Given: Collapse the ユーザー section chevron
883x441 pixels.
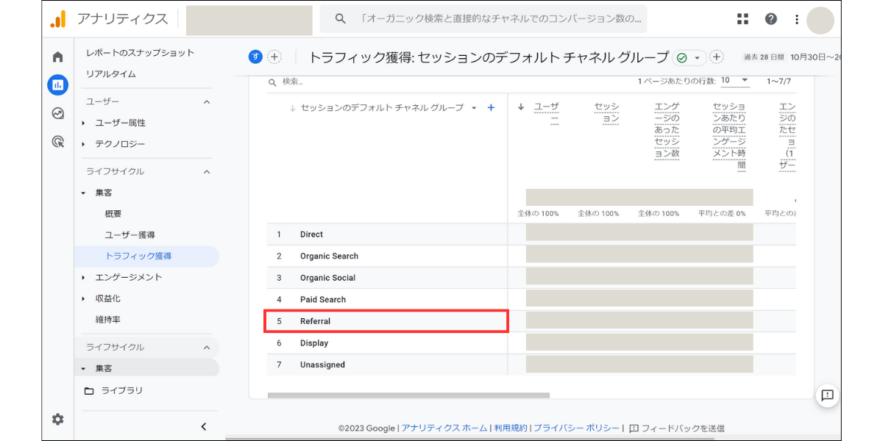Looking at the screenshot, I should tap(207, 102).
